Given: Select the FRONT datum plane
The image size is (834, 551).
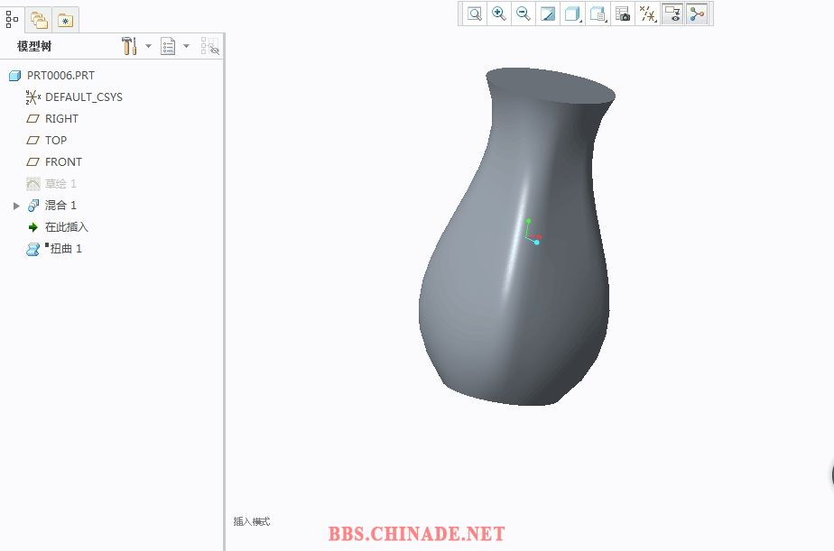Looking at the screenshot, I should point(63,162).
